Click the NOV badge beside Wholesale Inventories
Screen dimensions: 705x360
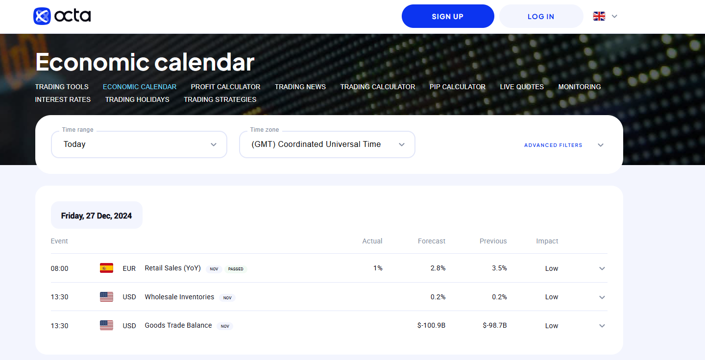pos(227,297)
